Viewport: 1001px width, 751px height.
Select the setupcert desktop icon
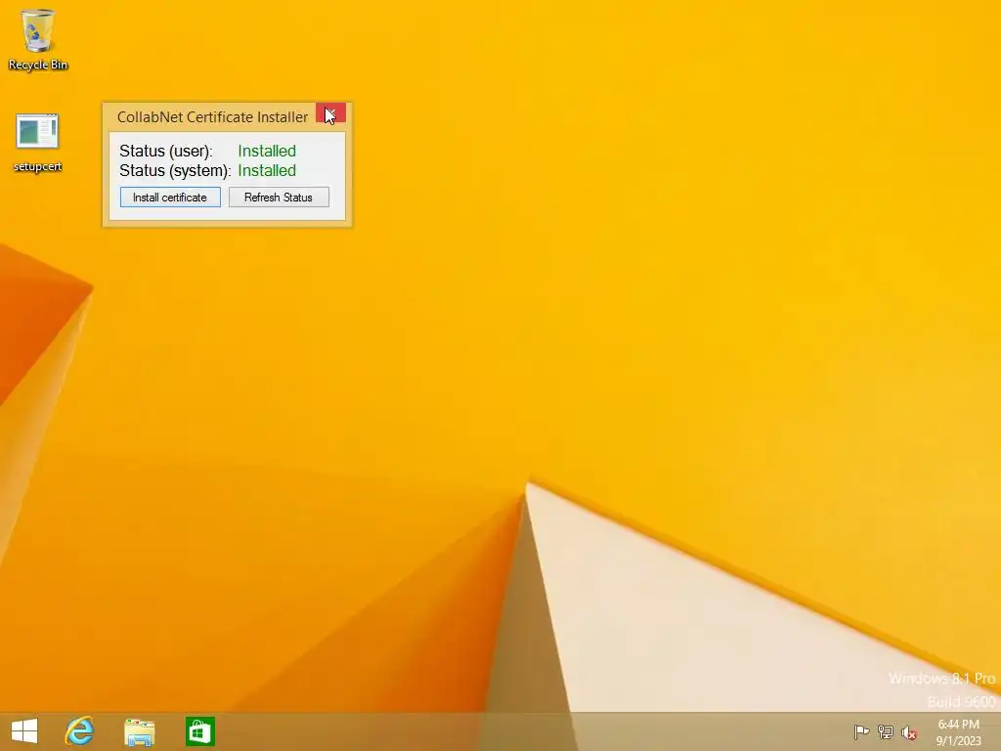[x=38, y=143]
